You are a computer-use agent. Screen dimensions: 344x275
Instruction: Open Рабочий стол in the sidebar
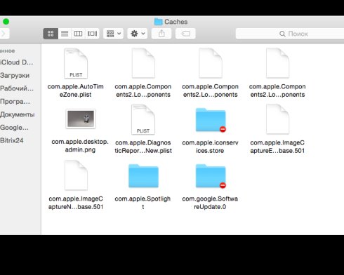tap(17, 88)
